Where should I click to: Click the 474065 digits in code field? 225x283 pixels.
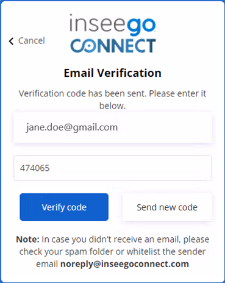[35, 168]
